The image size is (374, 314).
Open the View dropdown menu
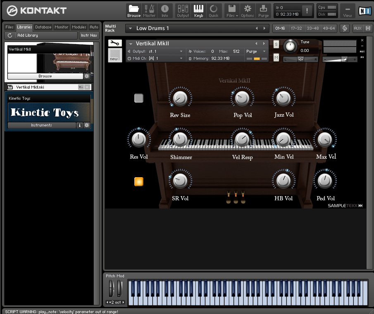coord(348,11)
